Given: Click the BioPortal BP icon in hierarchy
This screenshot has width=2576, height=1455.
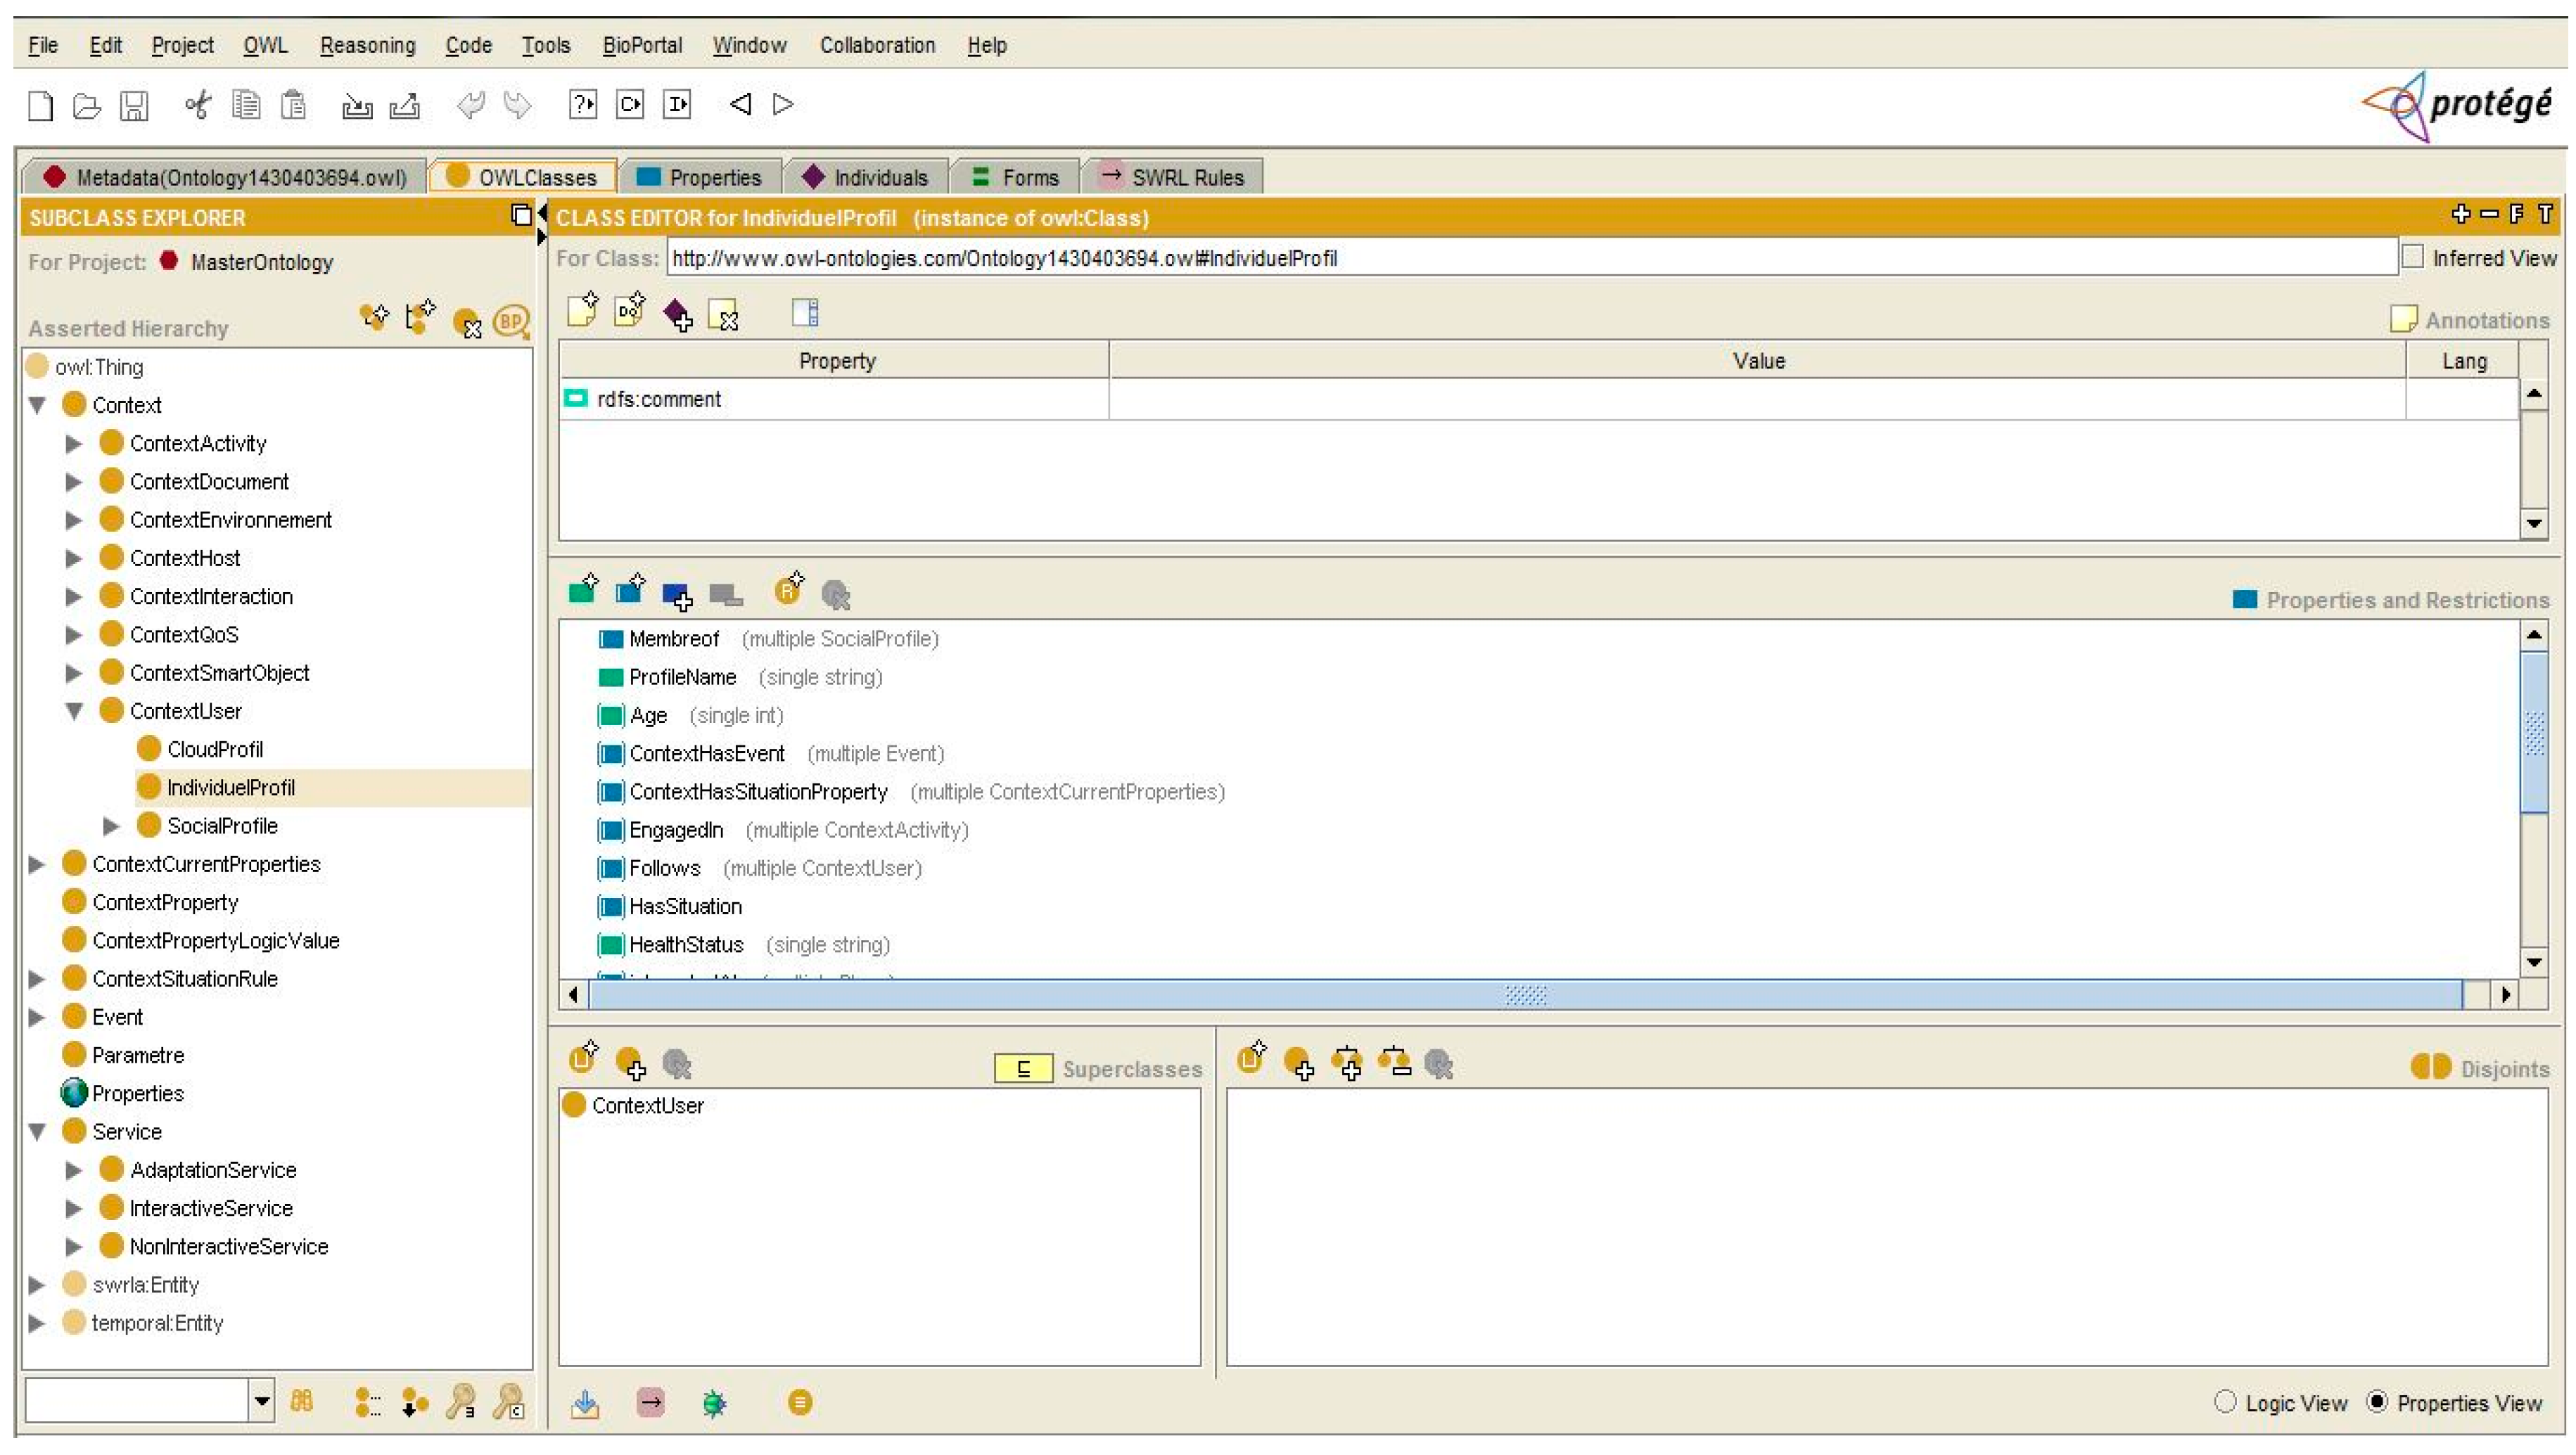Looking at the screenshot, I should pyautogui.click(x=511, y=321).
